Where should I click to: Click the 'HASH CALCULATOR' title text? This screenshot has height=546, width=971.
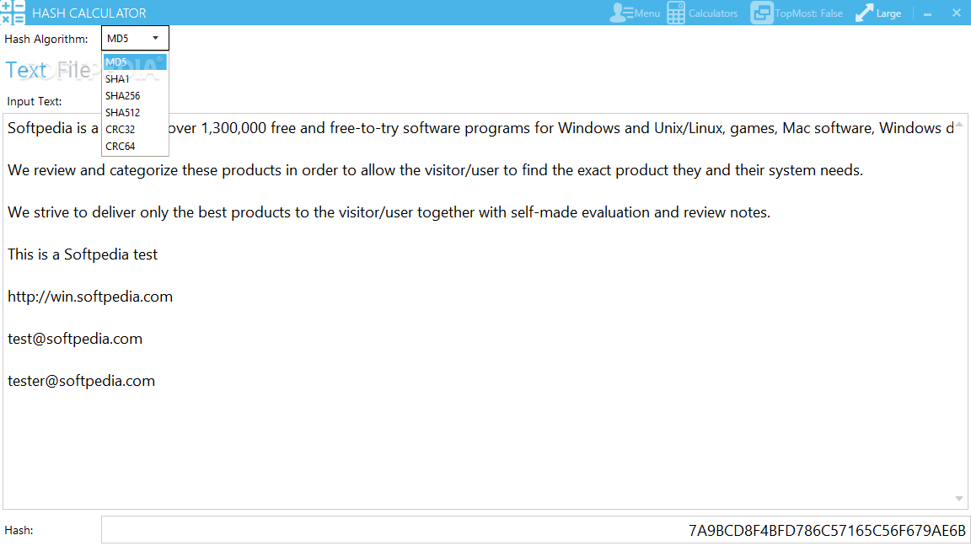point(89,13)
